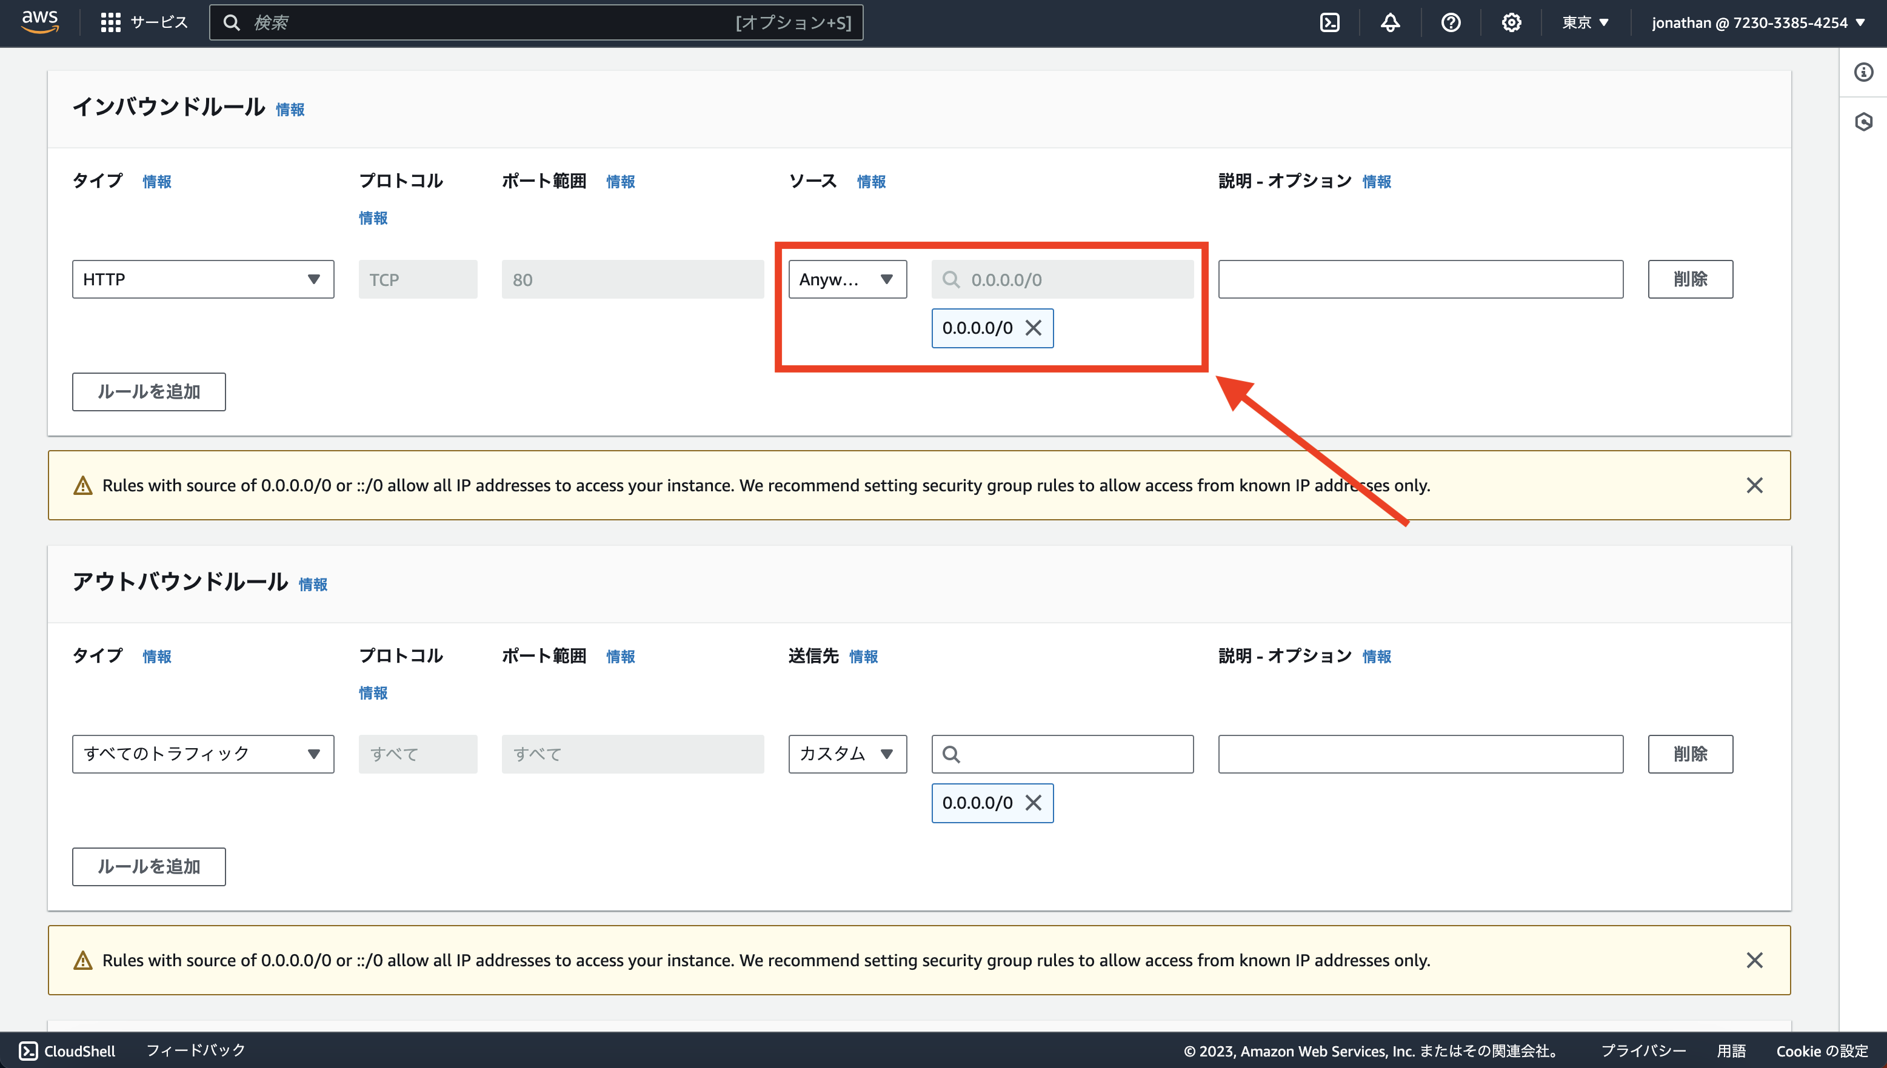The width and height of the screenshot is (1887, 1068).
Task: Open the notifications bell
Action: coord(1390,22)
